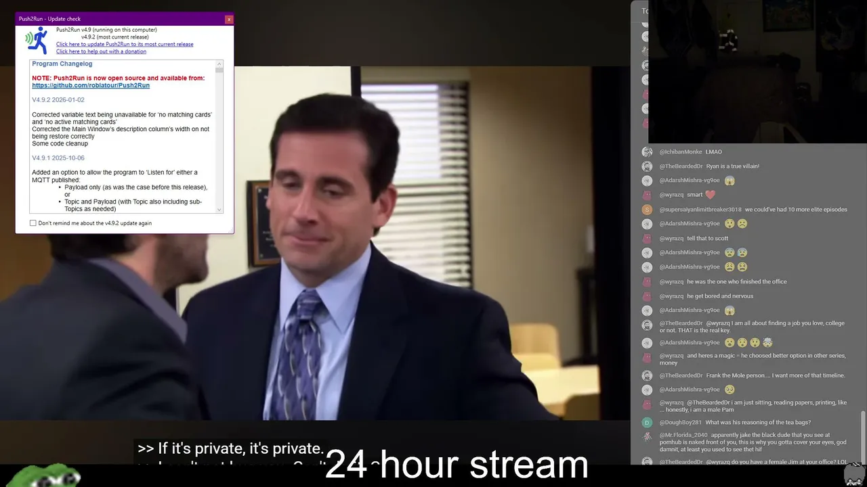The image size is (867, 487).
Task: Click the V4.9.2 2026-01-02 version heading
Action: [x=58, y=100]
